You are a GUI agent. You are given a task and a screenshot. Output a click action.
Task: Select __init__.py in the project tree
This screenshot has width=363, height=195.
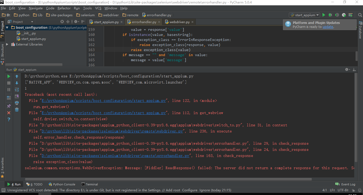(x=26, y=33)
